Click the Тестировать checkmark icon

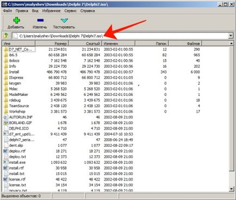click(x=64, y=21)
